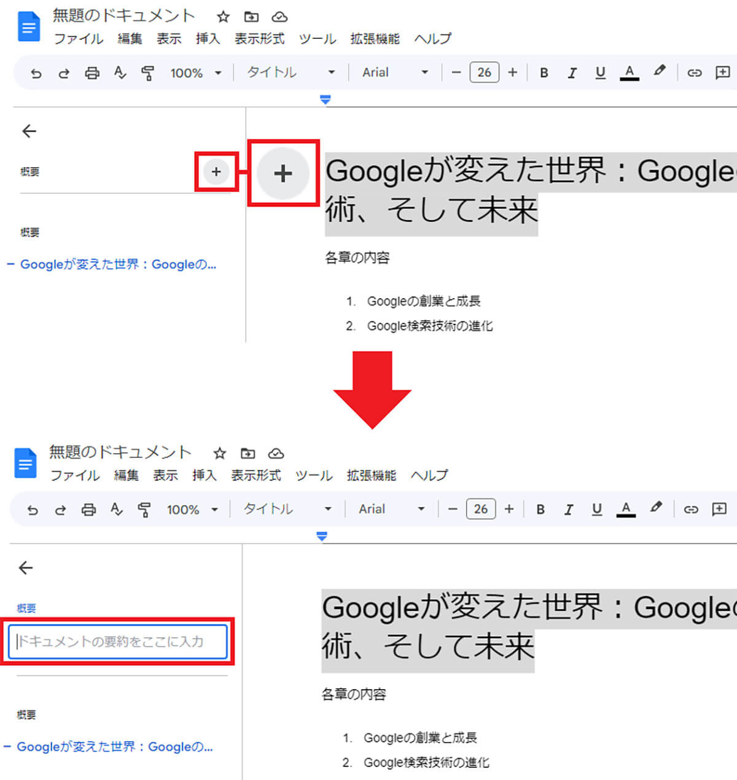The width and height of the screenshot is (737, 780).
Task: Open the タイトル style dropdown in the upper screenshot
Action: pos(291,73)
